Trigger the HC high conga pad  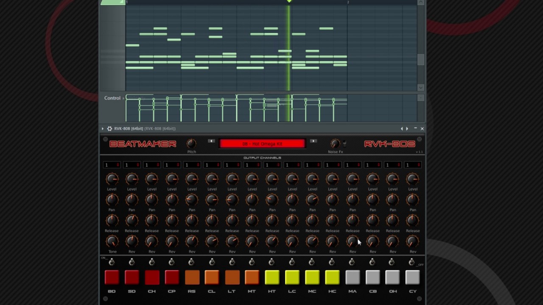pyautogui.click(x=332, y=277)
